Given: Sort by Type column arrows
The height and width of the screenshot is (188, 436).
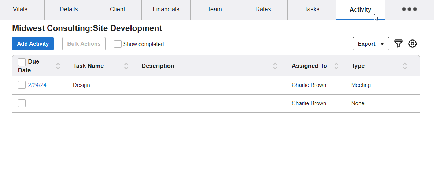Looking at the screenshot, I should click(404, 66).
